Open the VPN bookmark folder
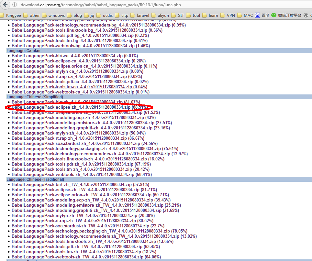The height and width of the screenshot is (261, 312). pyautogui.click(x=228, y=15)
